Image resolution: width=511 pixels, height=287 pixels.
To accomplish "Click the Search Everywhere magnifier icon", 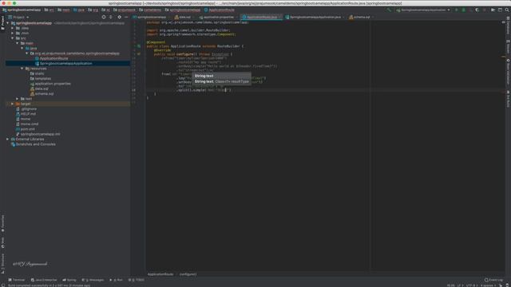I will (x=507, y=10).
